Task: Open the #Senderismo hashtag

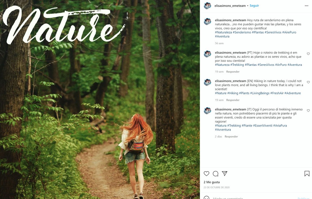Action: coord(242,32)
